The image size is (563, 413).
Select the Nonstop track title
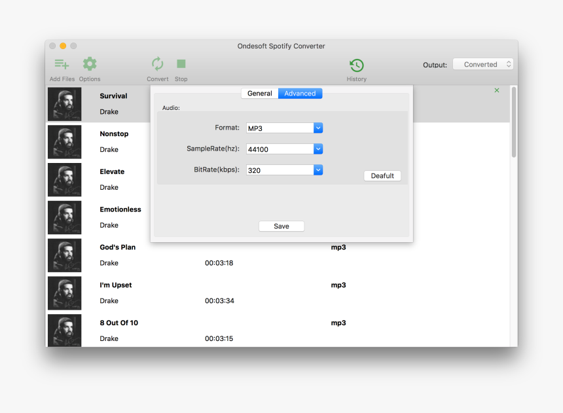pos(114,134)
